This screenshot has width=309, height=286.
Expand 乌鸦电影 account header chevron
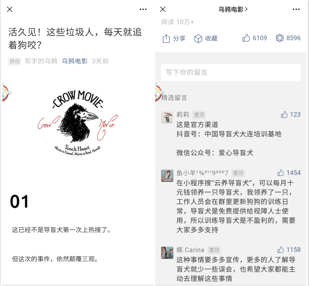pos(246,9)
